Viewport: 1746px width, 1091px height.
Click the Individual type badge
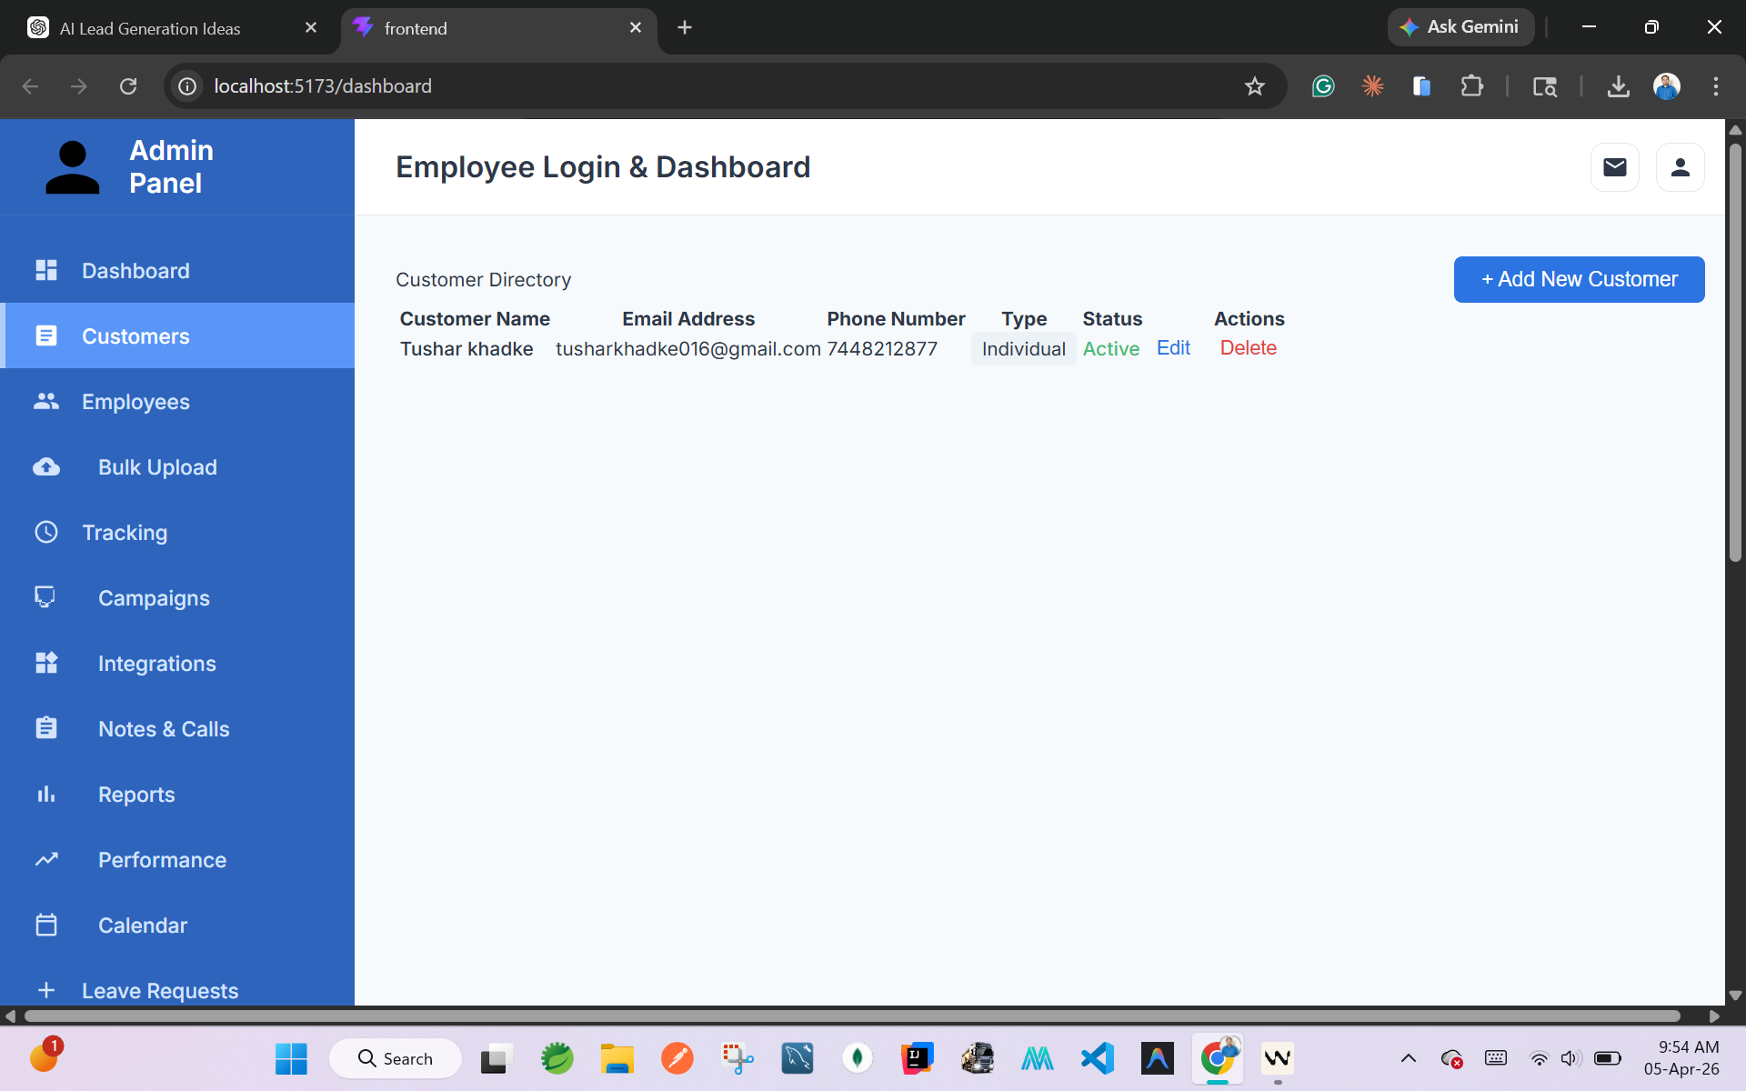pyautogui.click(x=1024, y=349)
